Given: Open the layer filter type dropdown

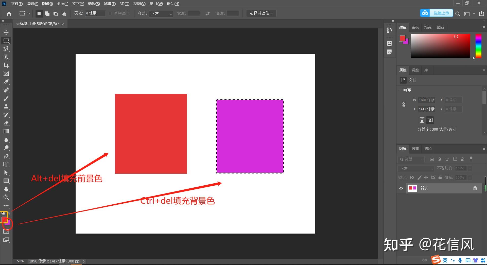Looking at the screenshot, I should [x=411, y=159].
